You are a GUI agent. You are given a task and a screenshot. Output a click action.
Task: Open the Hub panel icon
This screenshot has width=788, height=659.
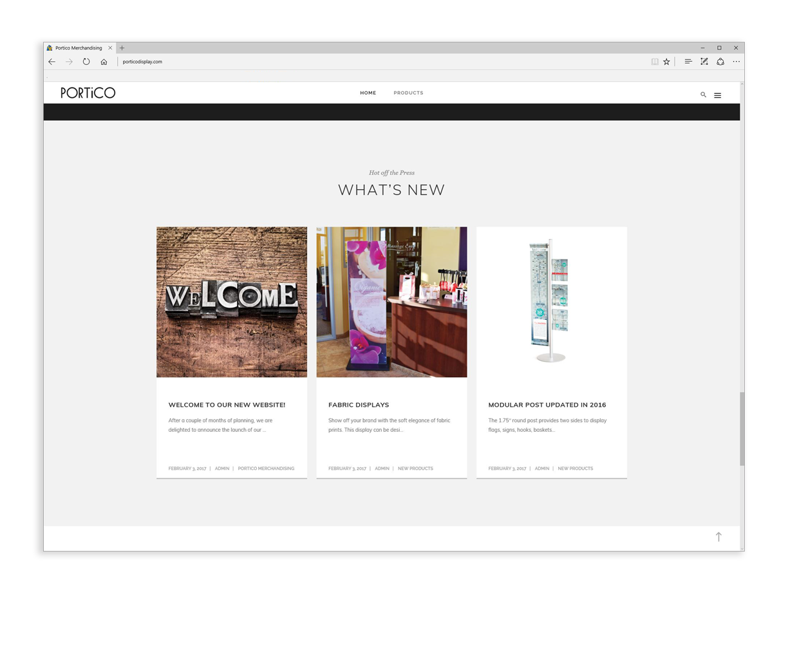(688, 61)
